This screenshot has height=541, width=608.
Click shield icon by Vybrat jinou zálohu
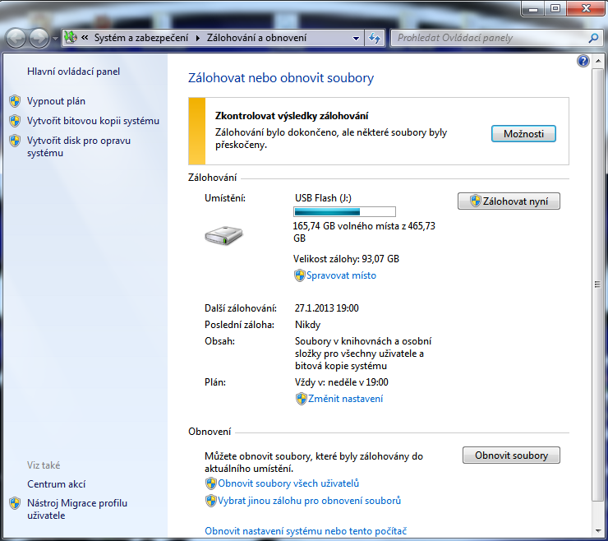210,501
